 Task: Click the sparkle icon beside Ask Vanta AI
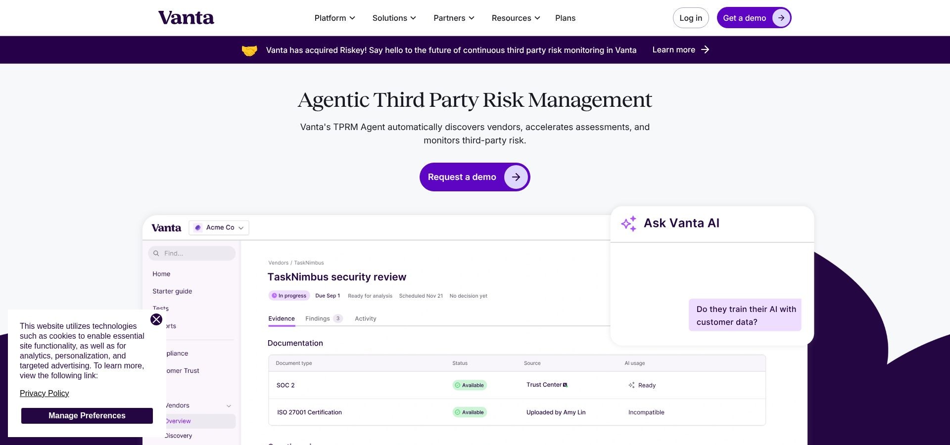(629, 223)
